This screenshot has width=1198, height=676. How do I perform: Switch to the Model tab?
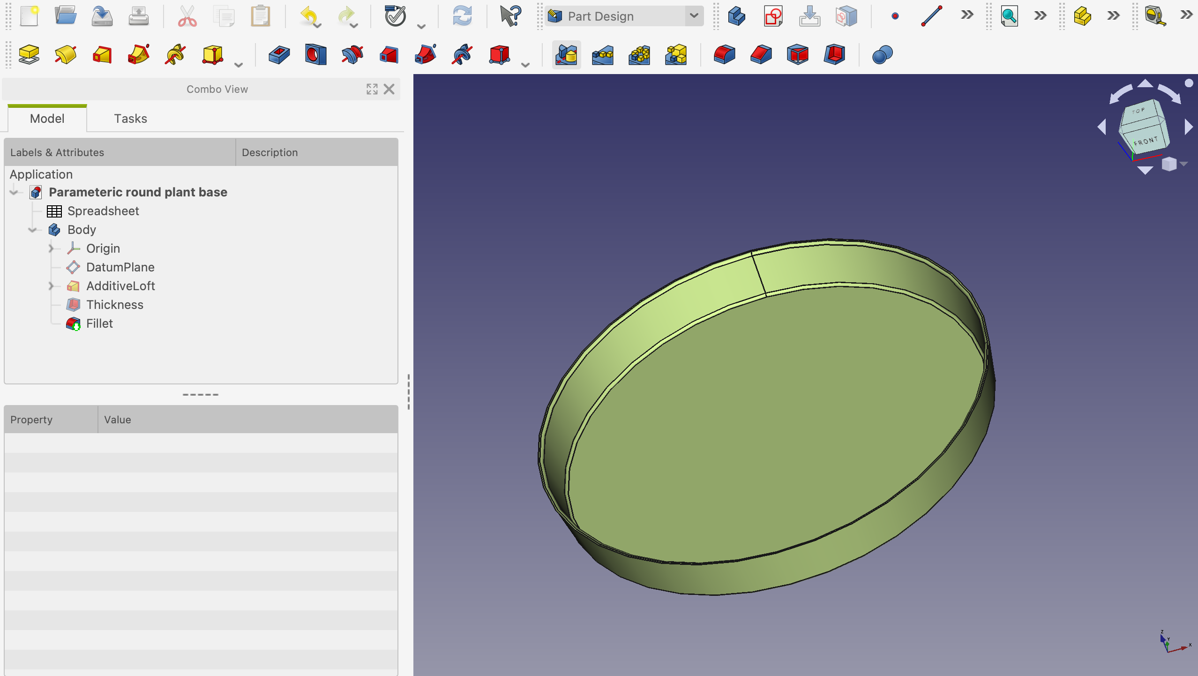coord(47,119)
